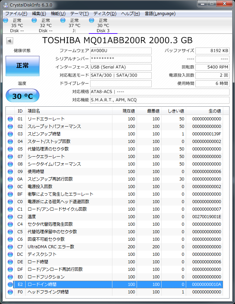Click the status orb for attribute F0

10,292
